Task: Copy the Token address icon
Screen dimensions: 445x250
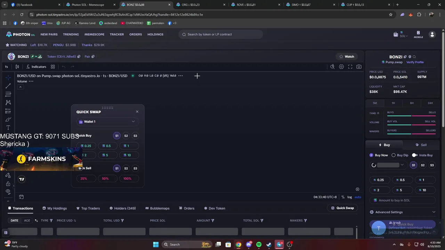Action: 79,57
